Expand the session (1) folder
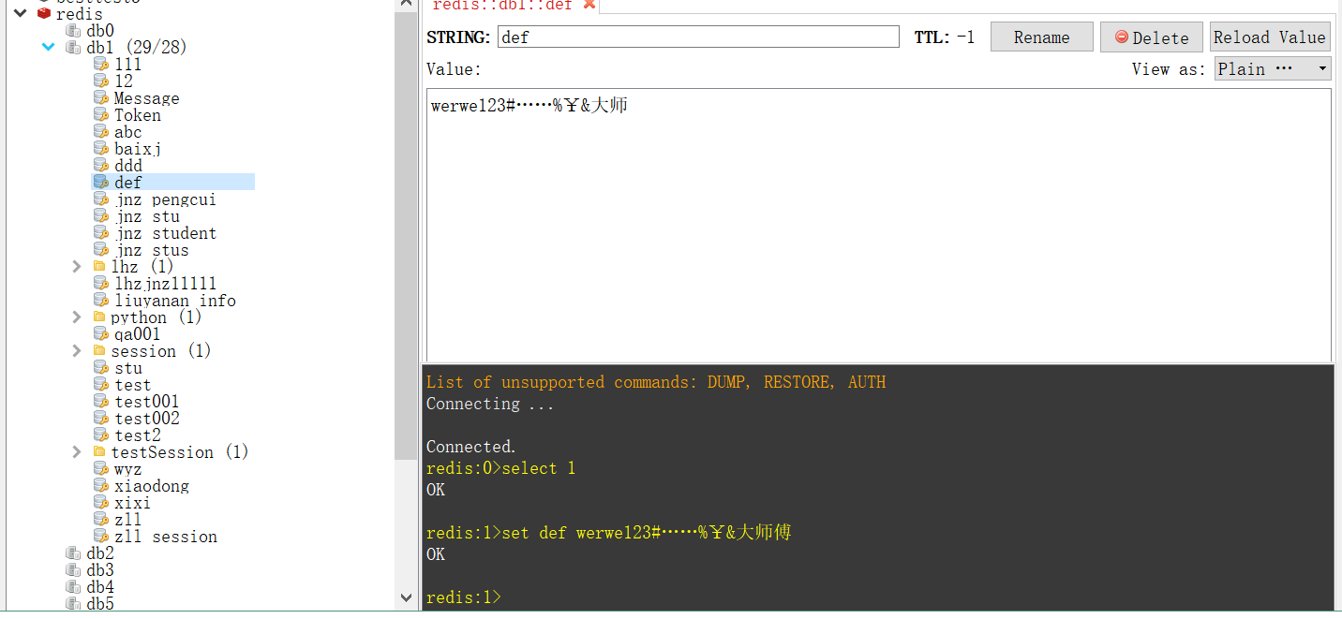This screenshot has height=619, width=1342. point(77,351)
